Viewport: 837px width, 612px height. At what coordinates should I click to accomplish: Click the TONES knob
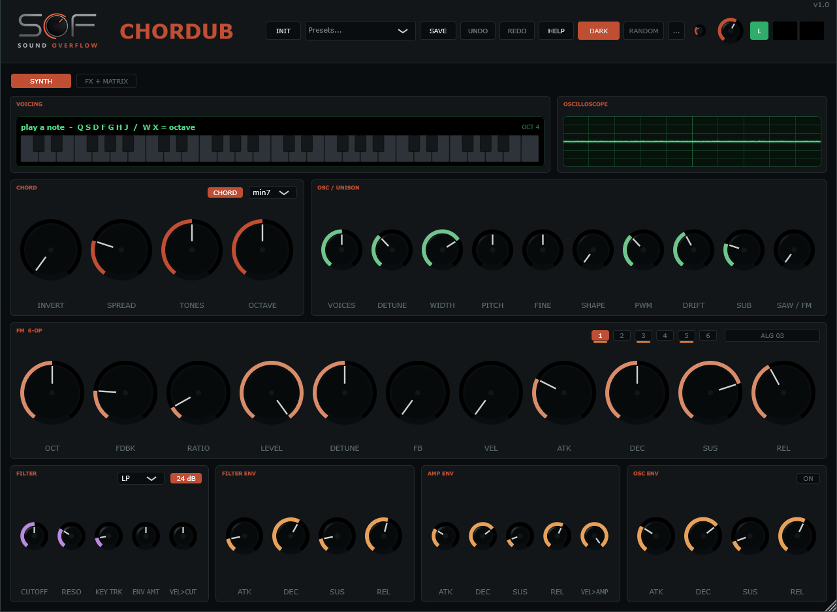click(x=192, y=250)
